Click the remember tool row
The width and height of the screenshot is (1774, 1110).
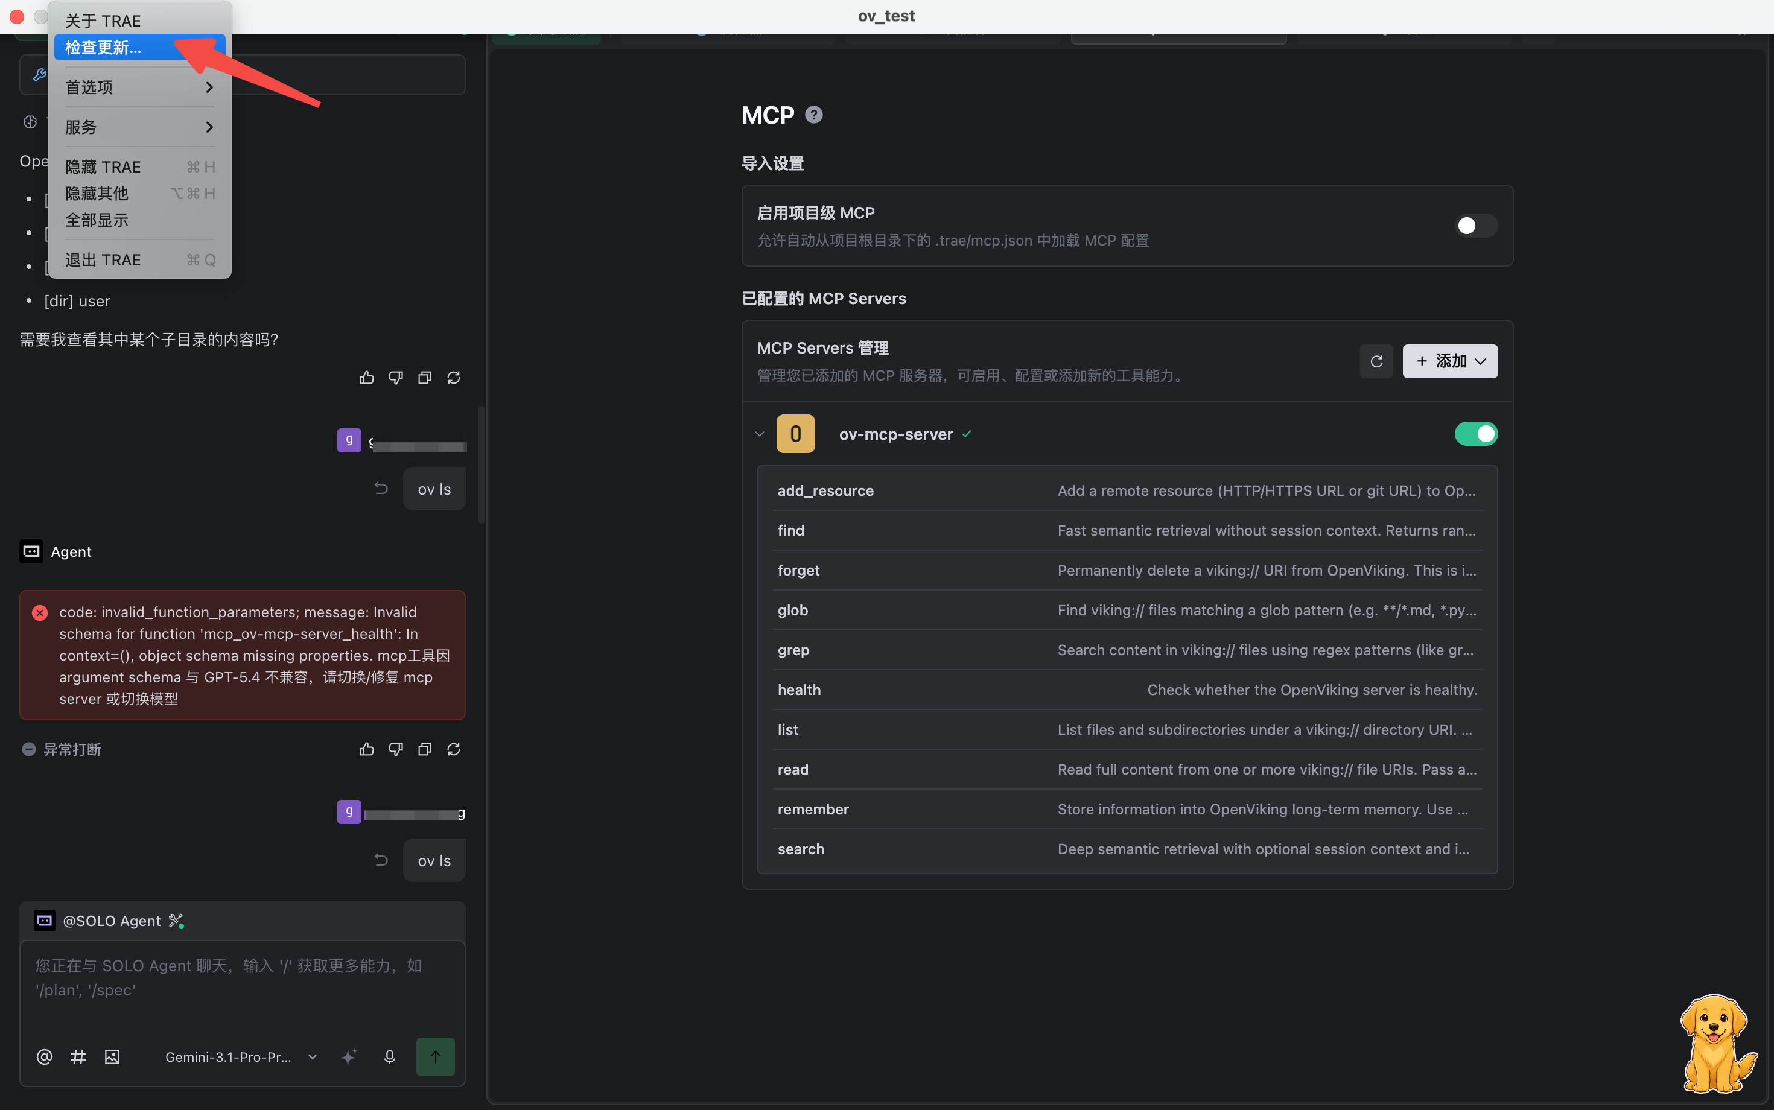click(x=1127, y=809)
